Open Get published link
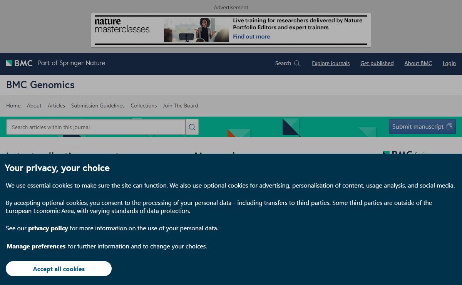 click(x=377, y=63)
